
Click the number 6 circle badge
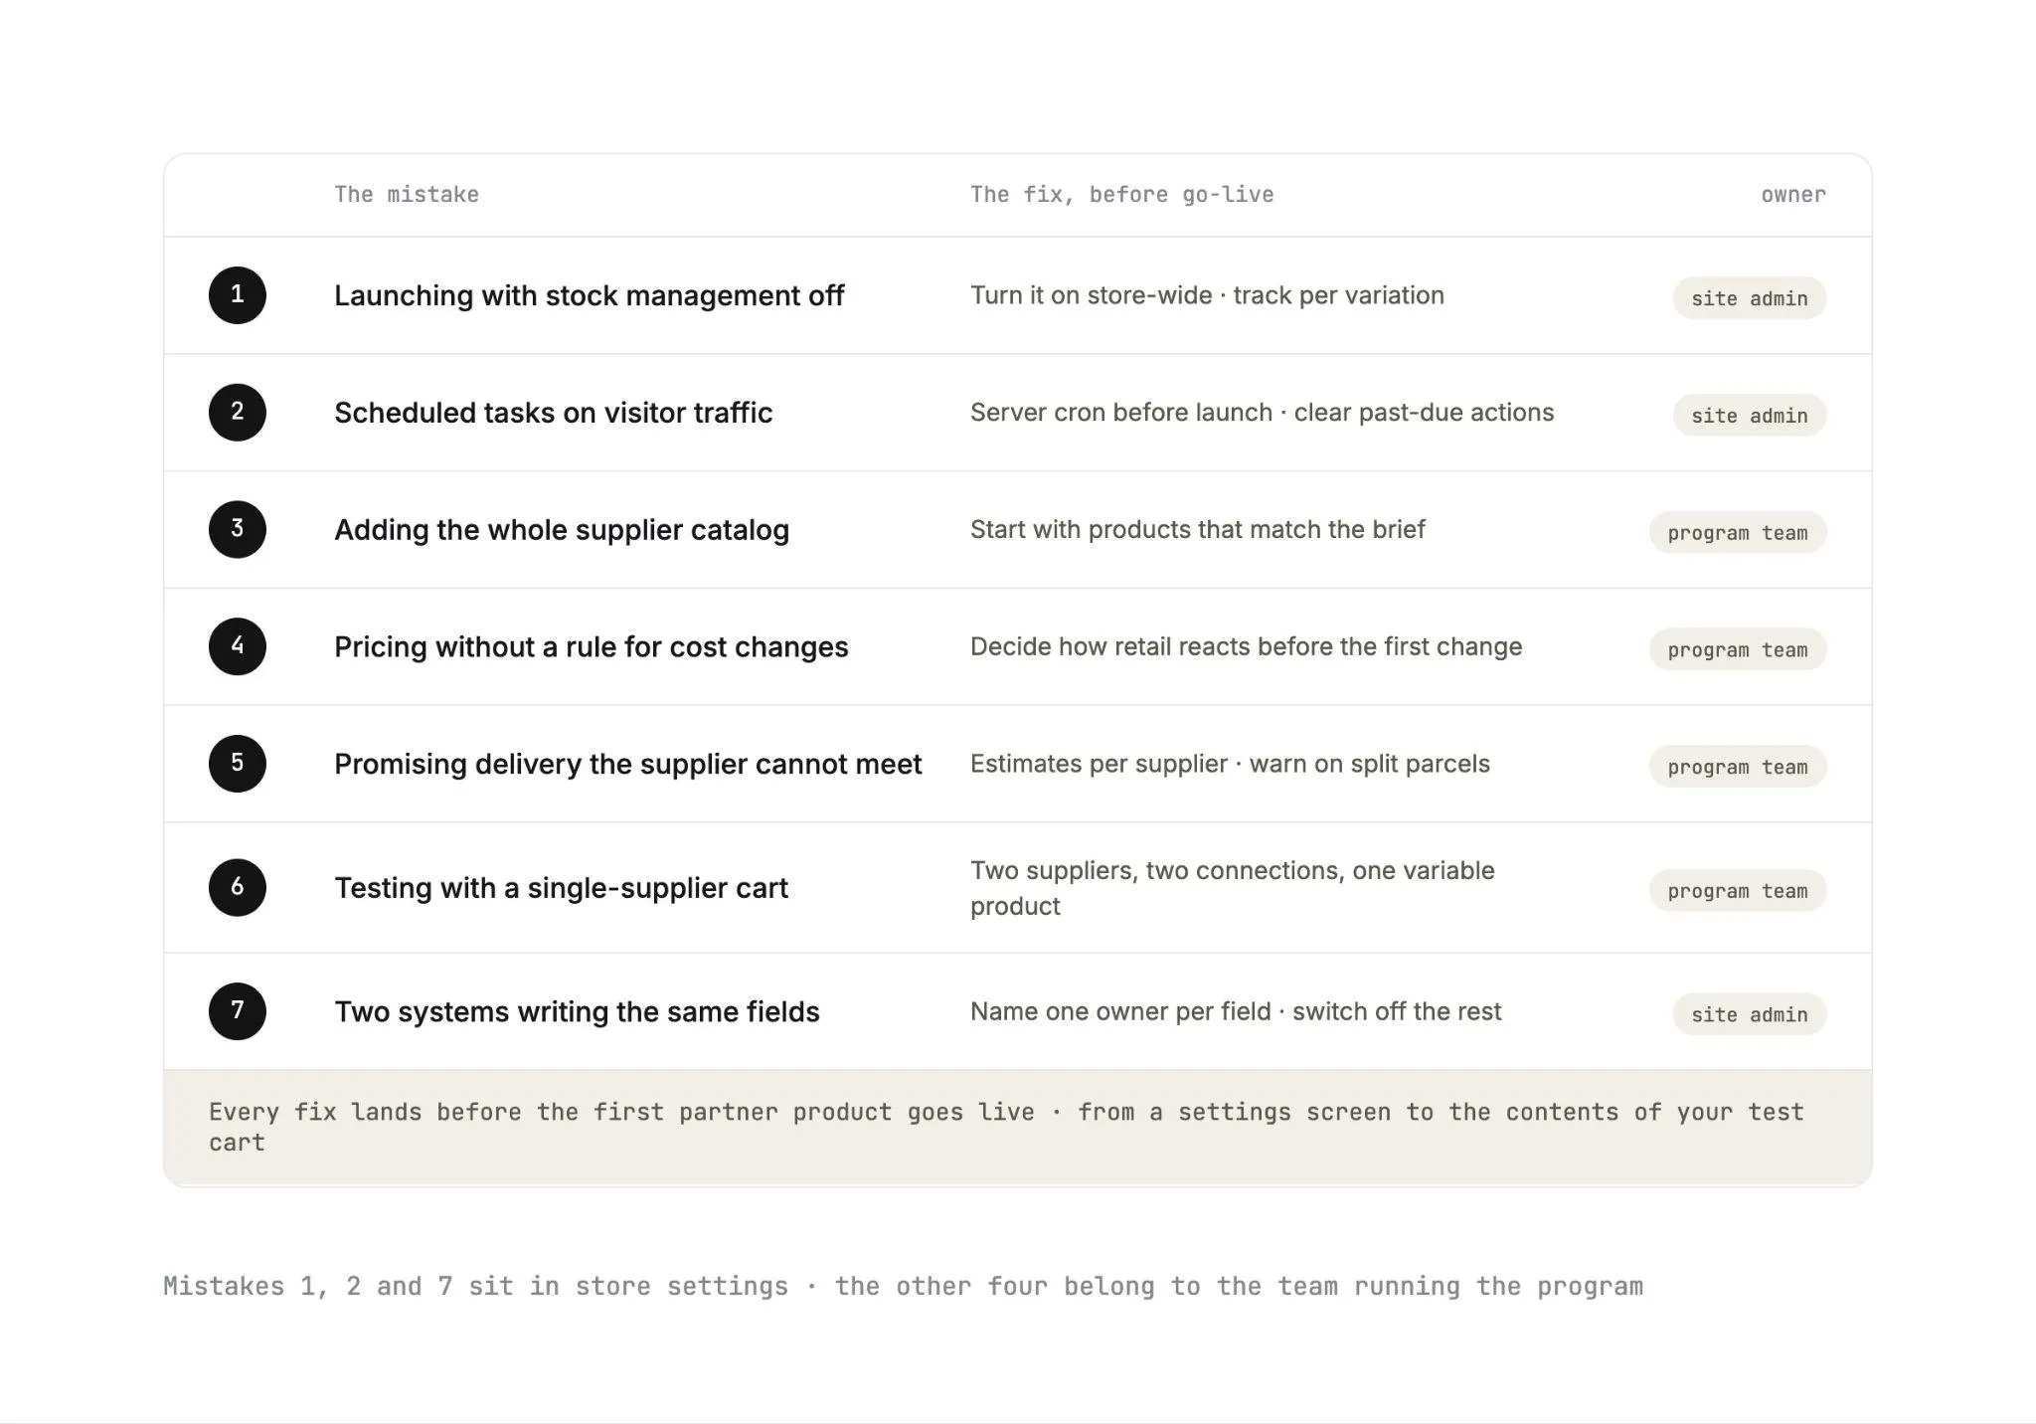click(238, 887)
